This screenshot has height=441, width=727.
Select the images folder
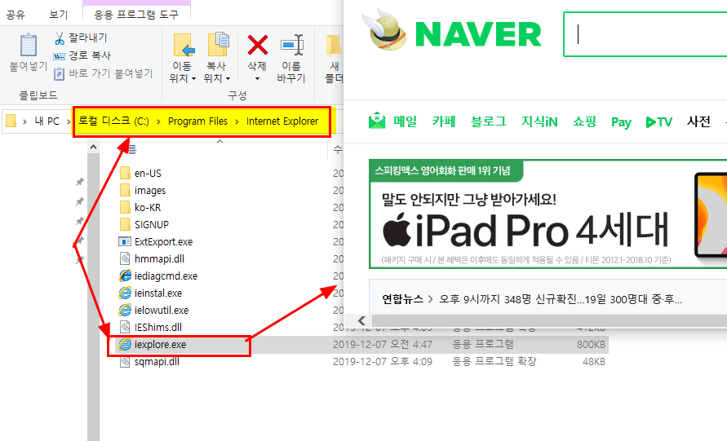[x=150, y=191]
